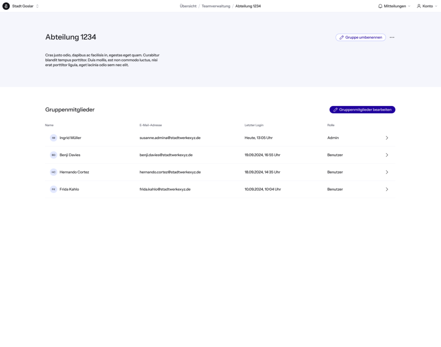This screenshot has width=441, height=347.
Task: Click the IM avatar of Ingrid Müller
Action: (53, 138)
